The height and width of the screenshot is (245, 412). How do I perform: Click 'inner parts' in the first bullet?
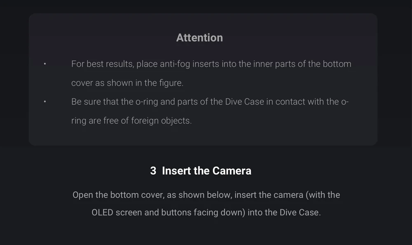(x=274, y=64)
